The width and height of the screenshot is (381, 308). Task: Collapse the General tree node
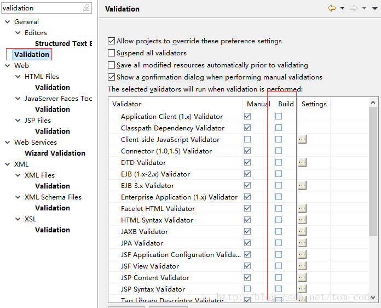coord(8,22)
